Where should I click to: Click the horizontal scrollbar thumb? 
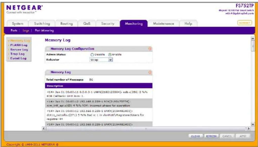point(146,129)
